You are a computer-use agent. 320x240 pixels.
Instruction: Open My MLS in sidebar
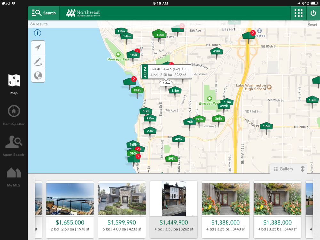pyautogui.click(x=14, y=177)
